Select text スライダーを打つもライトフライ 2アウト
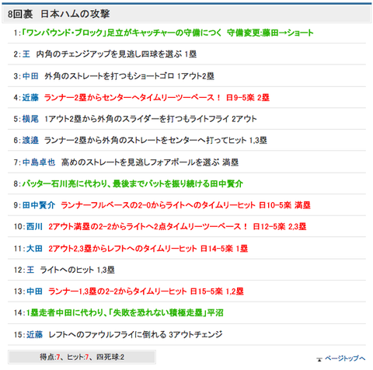Screen dimensions: 373x370 coord(150,119)
